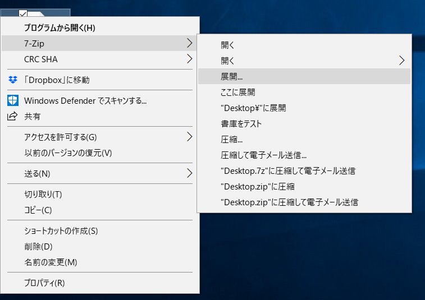
Task: Choose 削除(D) to delete
Action: coord(100,246)
